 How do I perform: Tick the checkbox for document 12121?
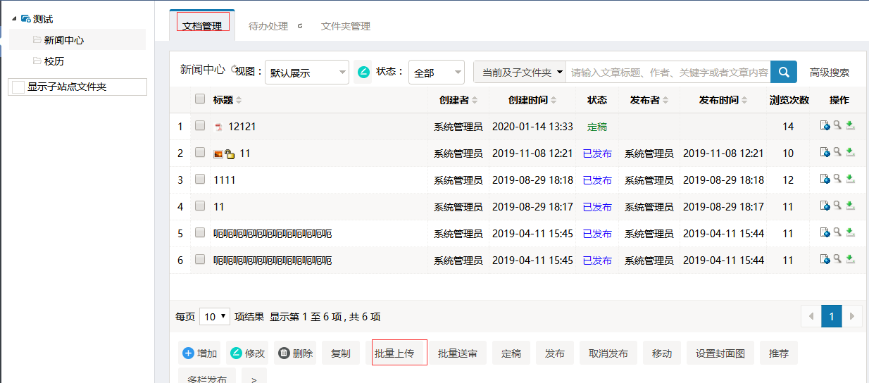point(200,126)
